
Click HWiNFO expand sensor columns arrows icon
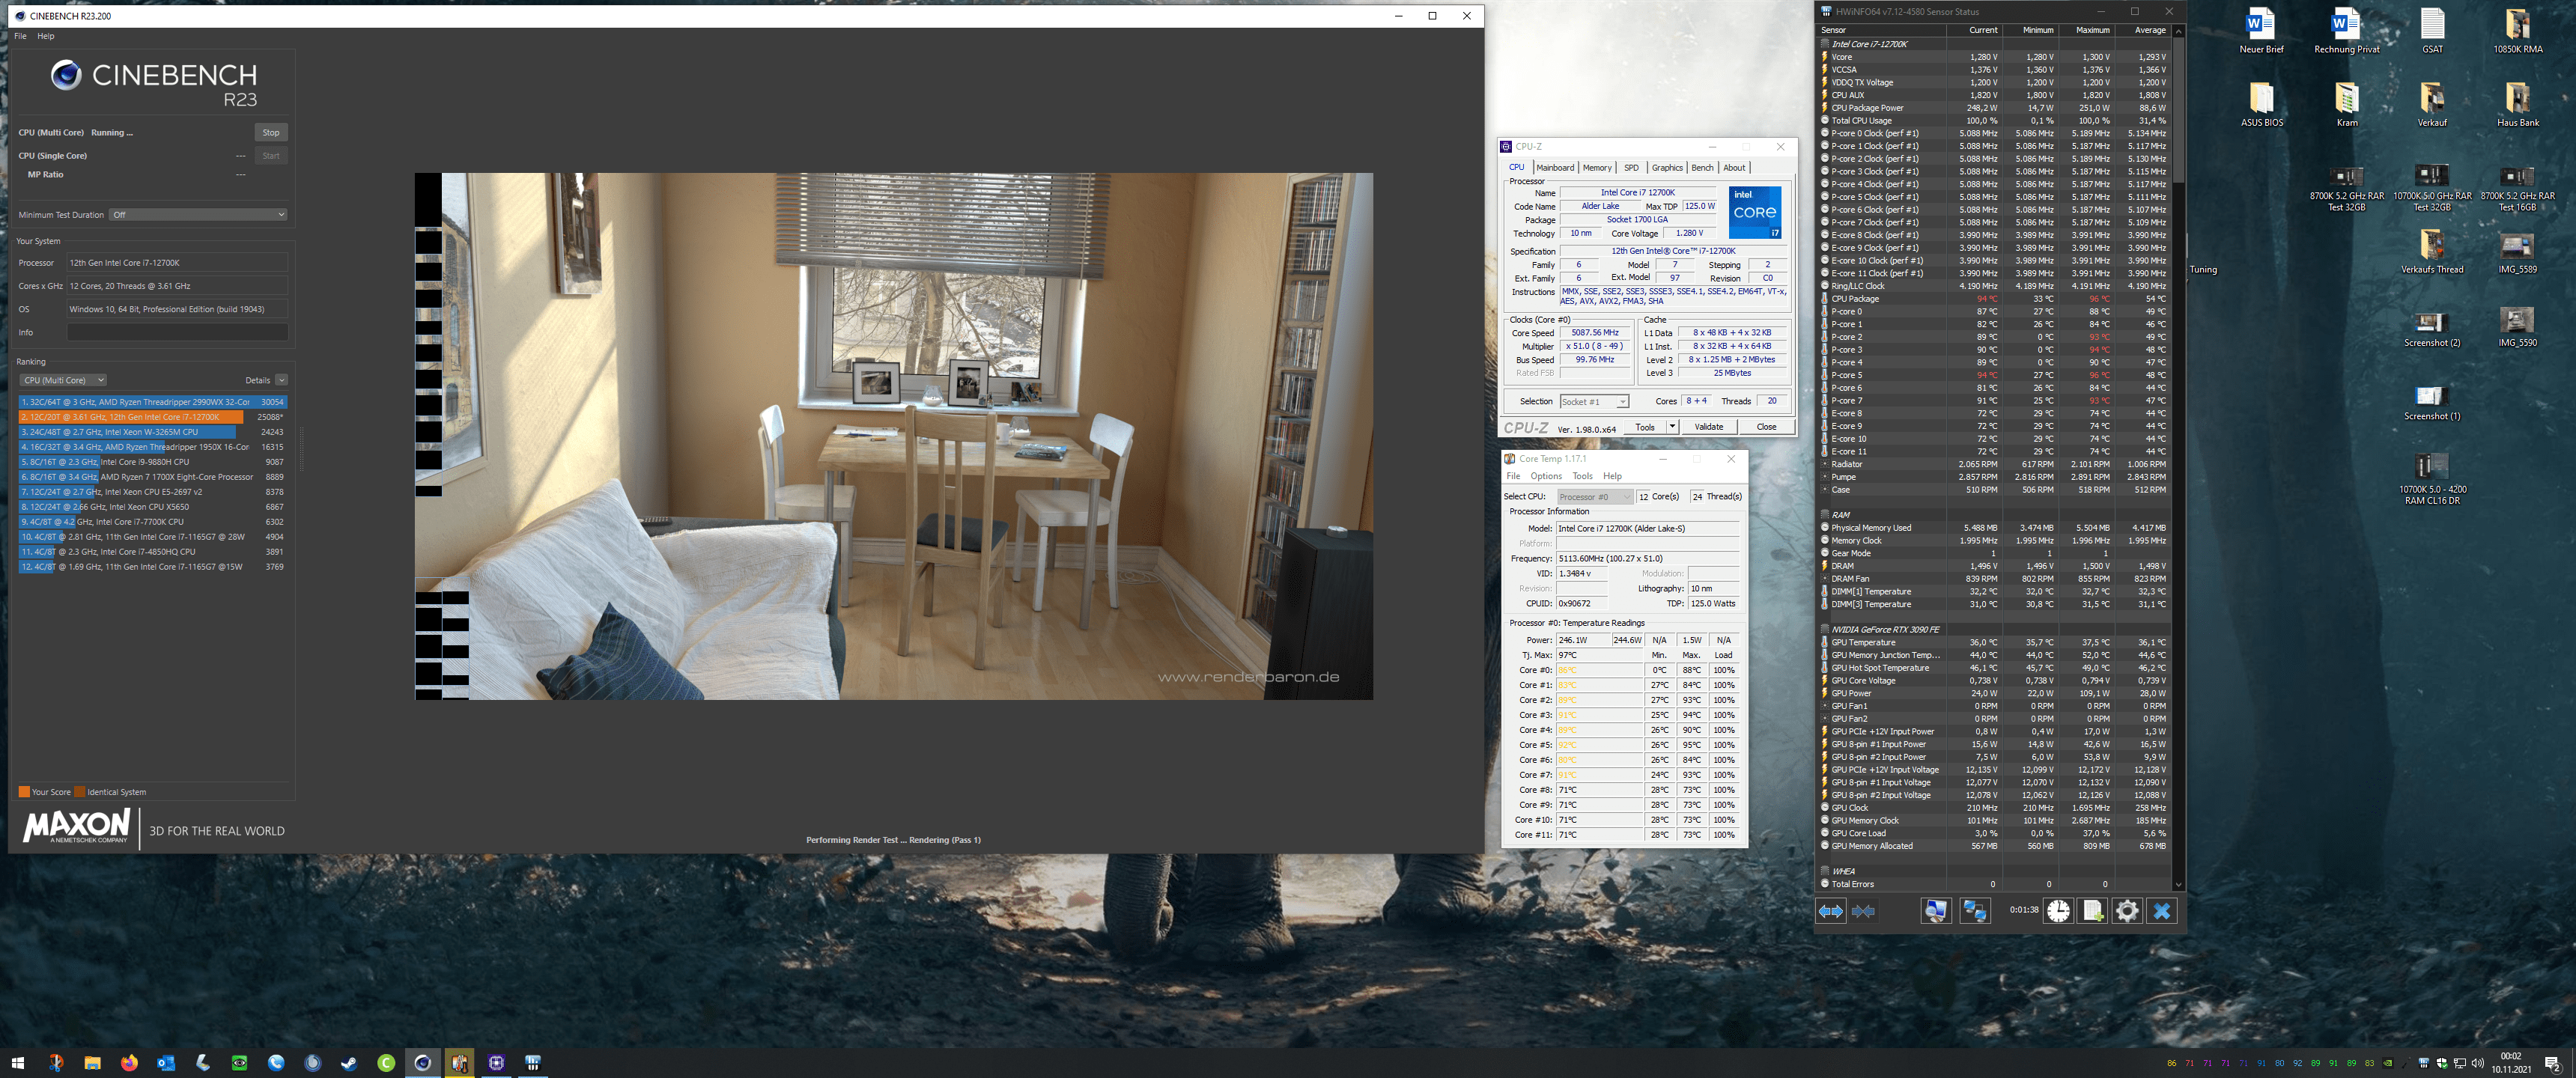point(1830,910)
